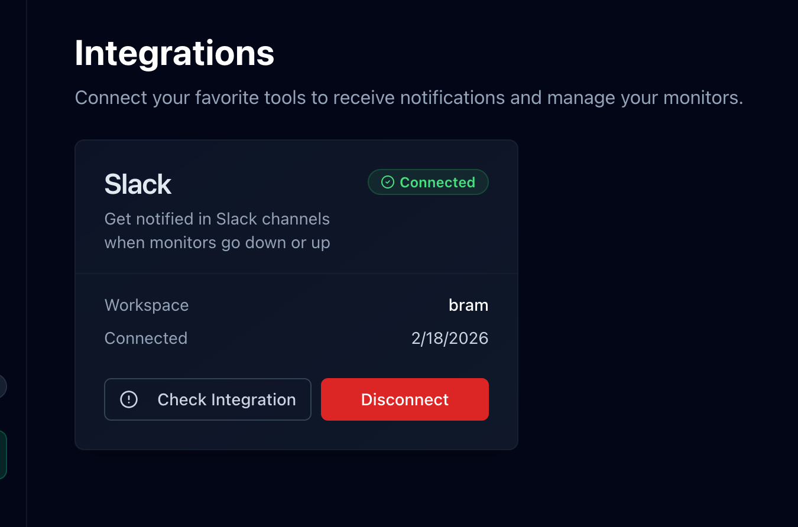Click the Connected date row label
This screenshot has height=527, width=798.
pyautogui.click(x=146, y=338)
